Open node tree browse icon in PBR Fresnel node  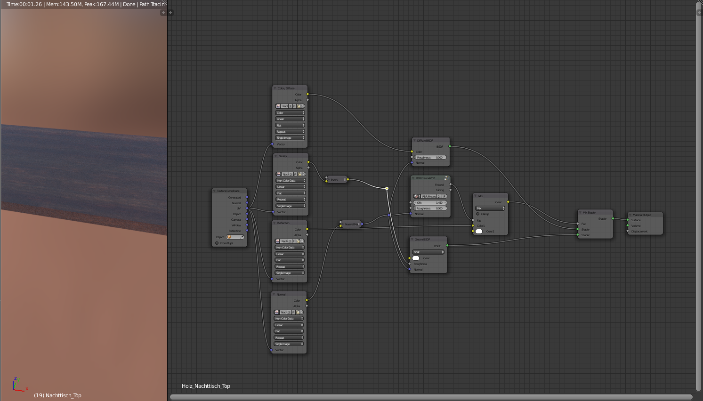pyautogui.click(x=417, y=196)
